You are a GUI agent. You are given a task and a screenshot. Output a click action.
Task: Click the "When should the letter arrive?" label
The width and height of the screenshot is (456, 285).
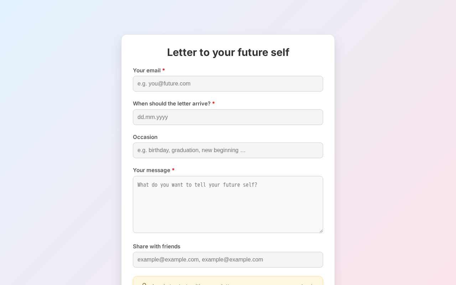coord(172,104)
